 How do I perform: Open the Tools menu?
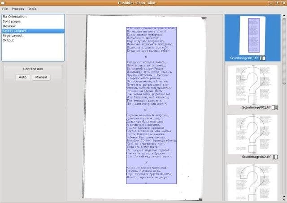[32, 9]
